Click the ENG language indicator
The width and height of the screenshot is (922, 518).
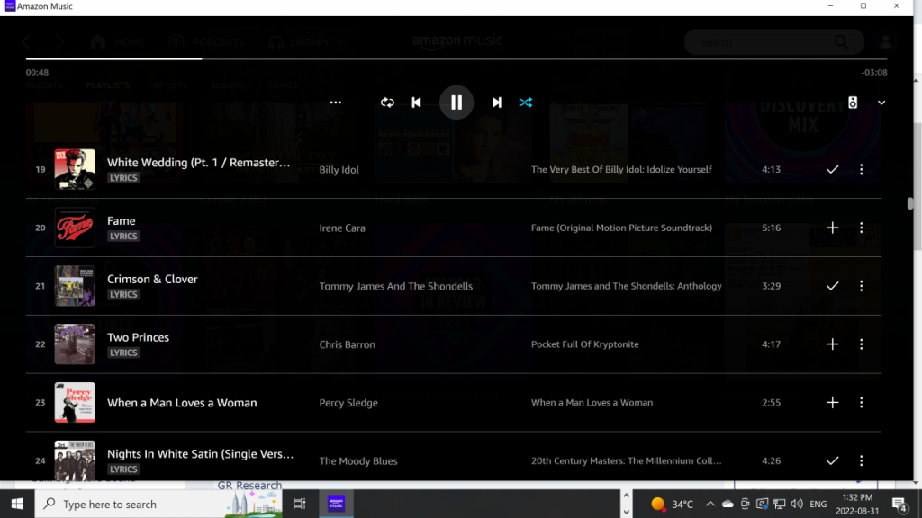pyautogui.click(x=818, y=504)
